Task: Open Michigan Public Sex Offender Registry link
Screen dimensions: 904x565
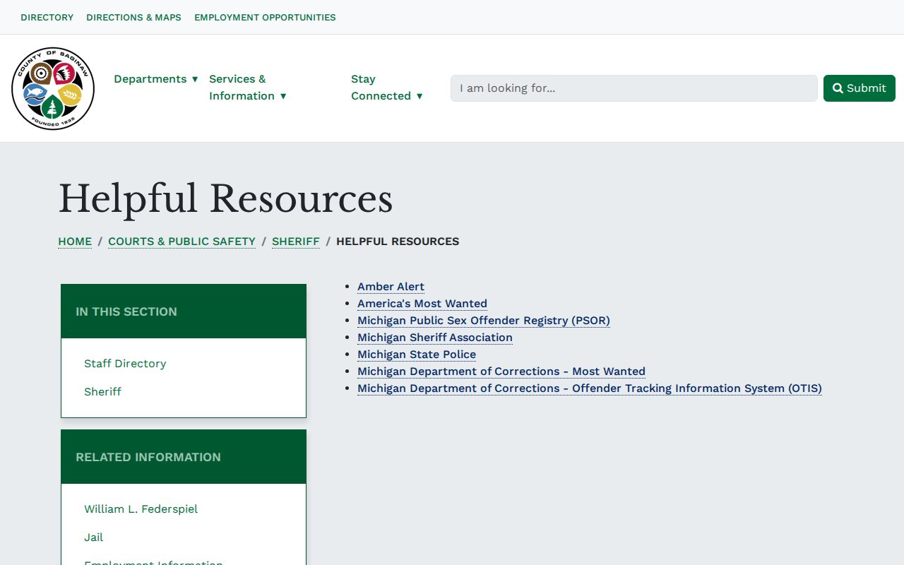Action: pos(484,321)
